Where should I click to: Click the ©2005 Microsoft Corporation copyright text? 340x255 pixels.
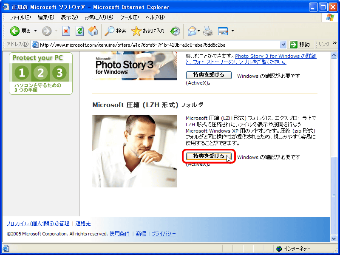click(57, 234)
